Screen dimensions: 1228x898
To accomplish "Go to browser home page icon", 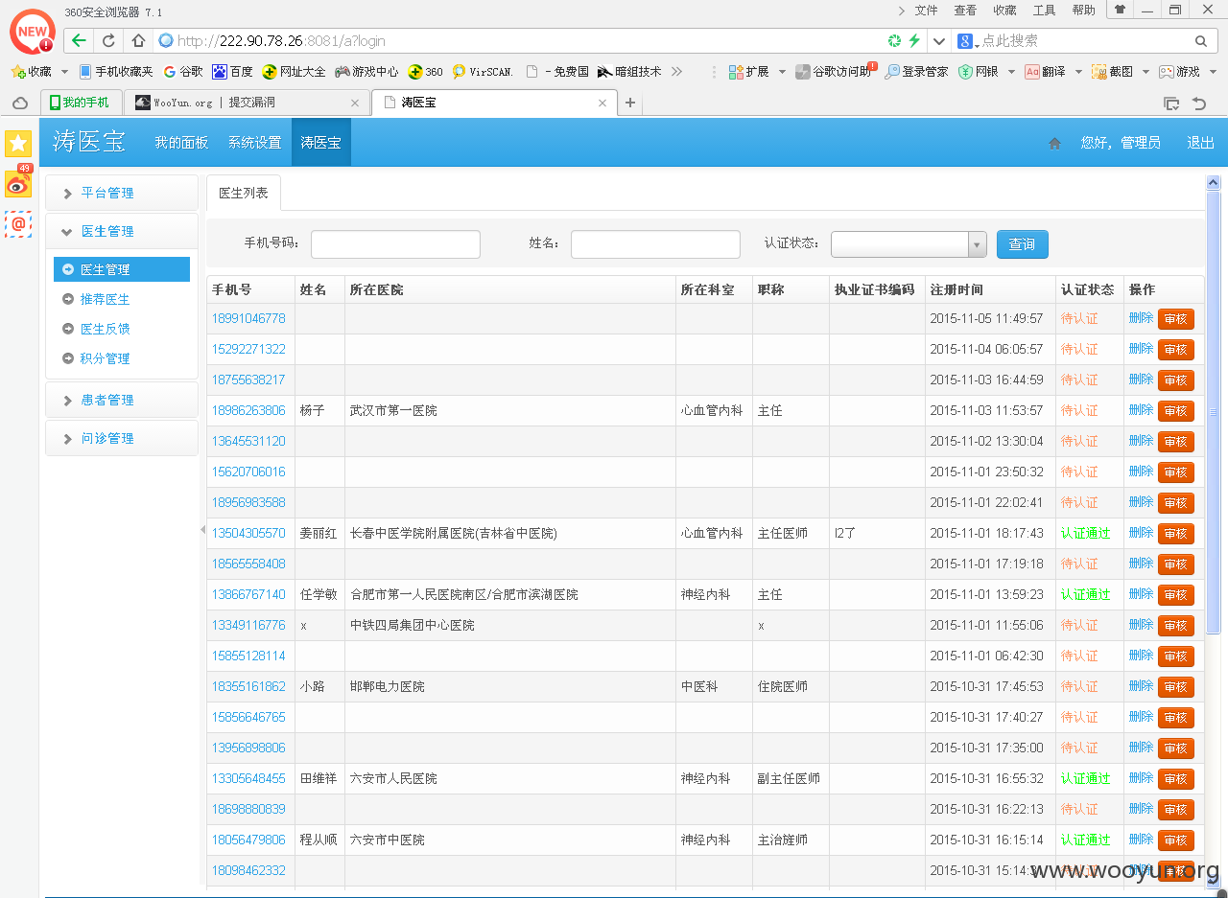I will (x=138, y=41).
